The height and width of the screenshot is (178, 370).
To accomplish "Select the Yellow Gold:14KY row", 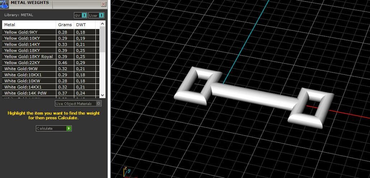I will (x=51, y=44).
